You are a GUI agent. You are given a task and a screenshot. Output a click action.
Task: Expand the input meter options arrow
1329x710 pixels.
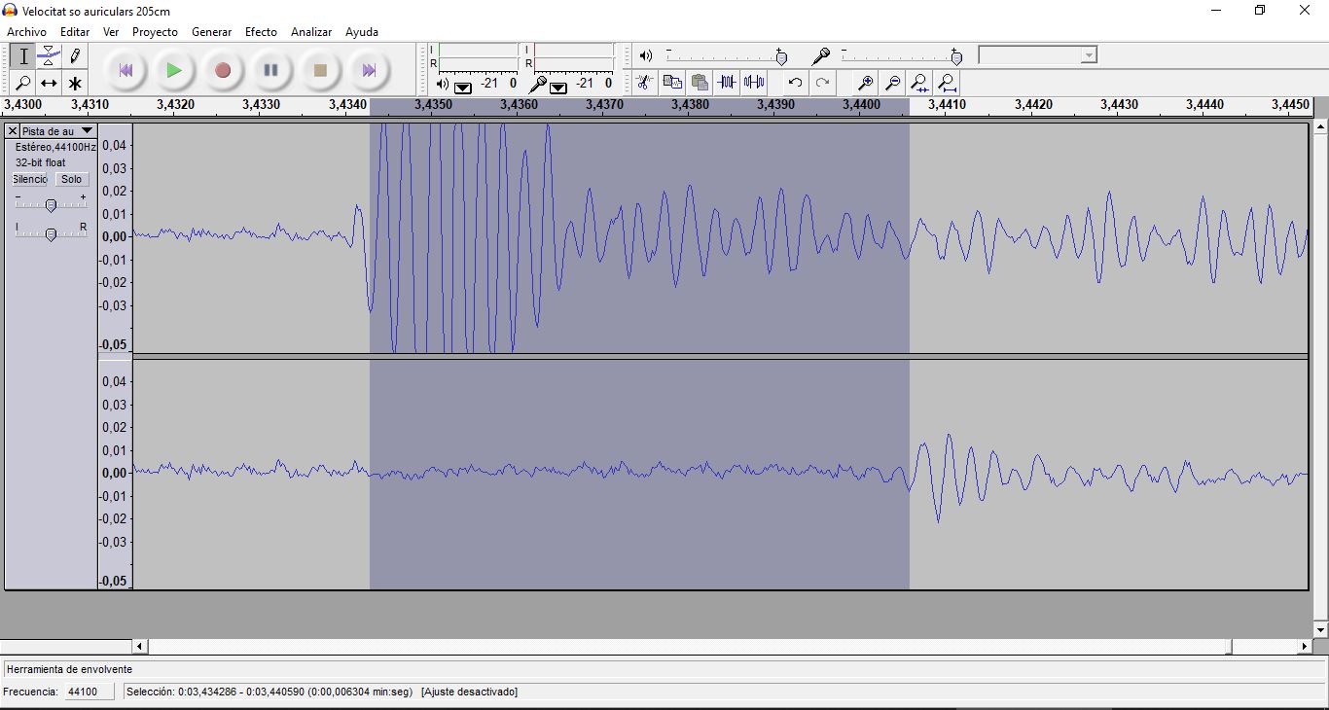click(x=558, y=87)
